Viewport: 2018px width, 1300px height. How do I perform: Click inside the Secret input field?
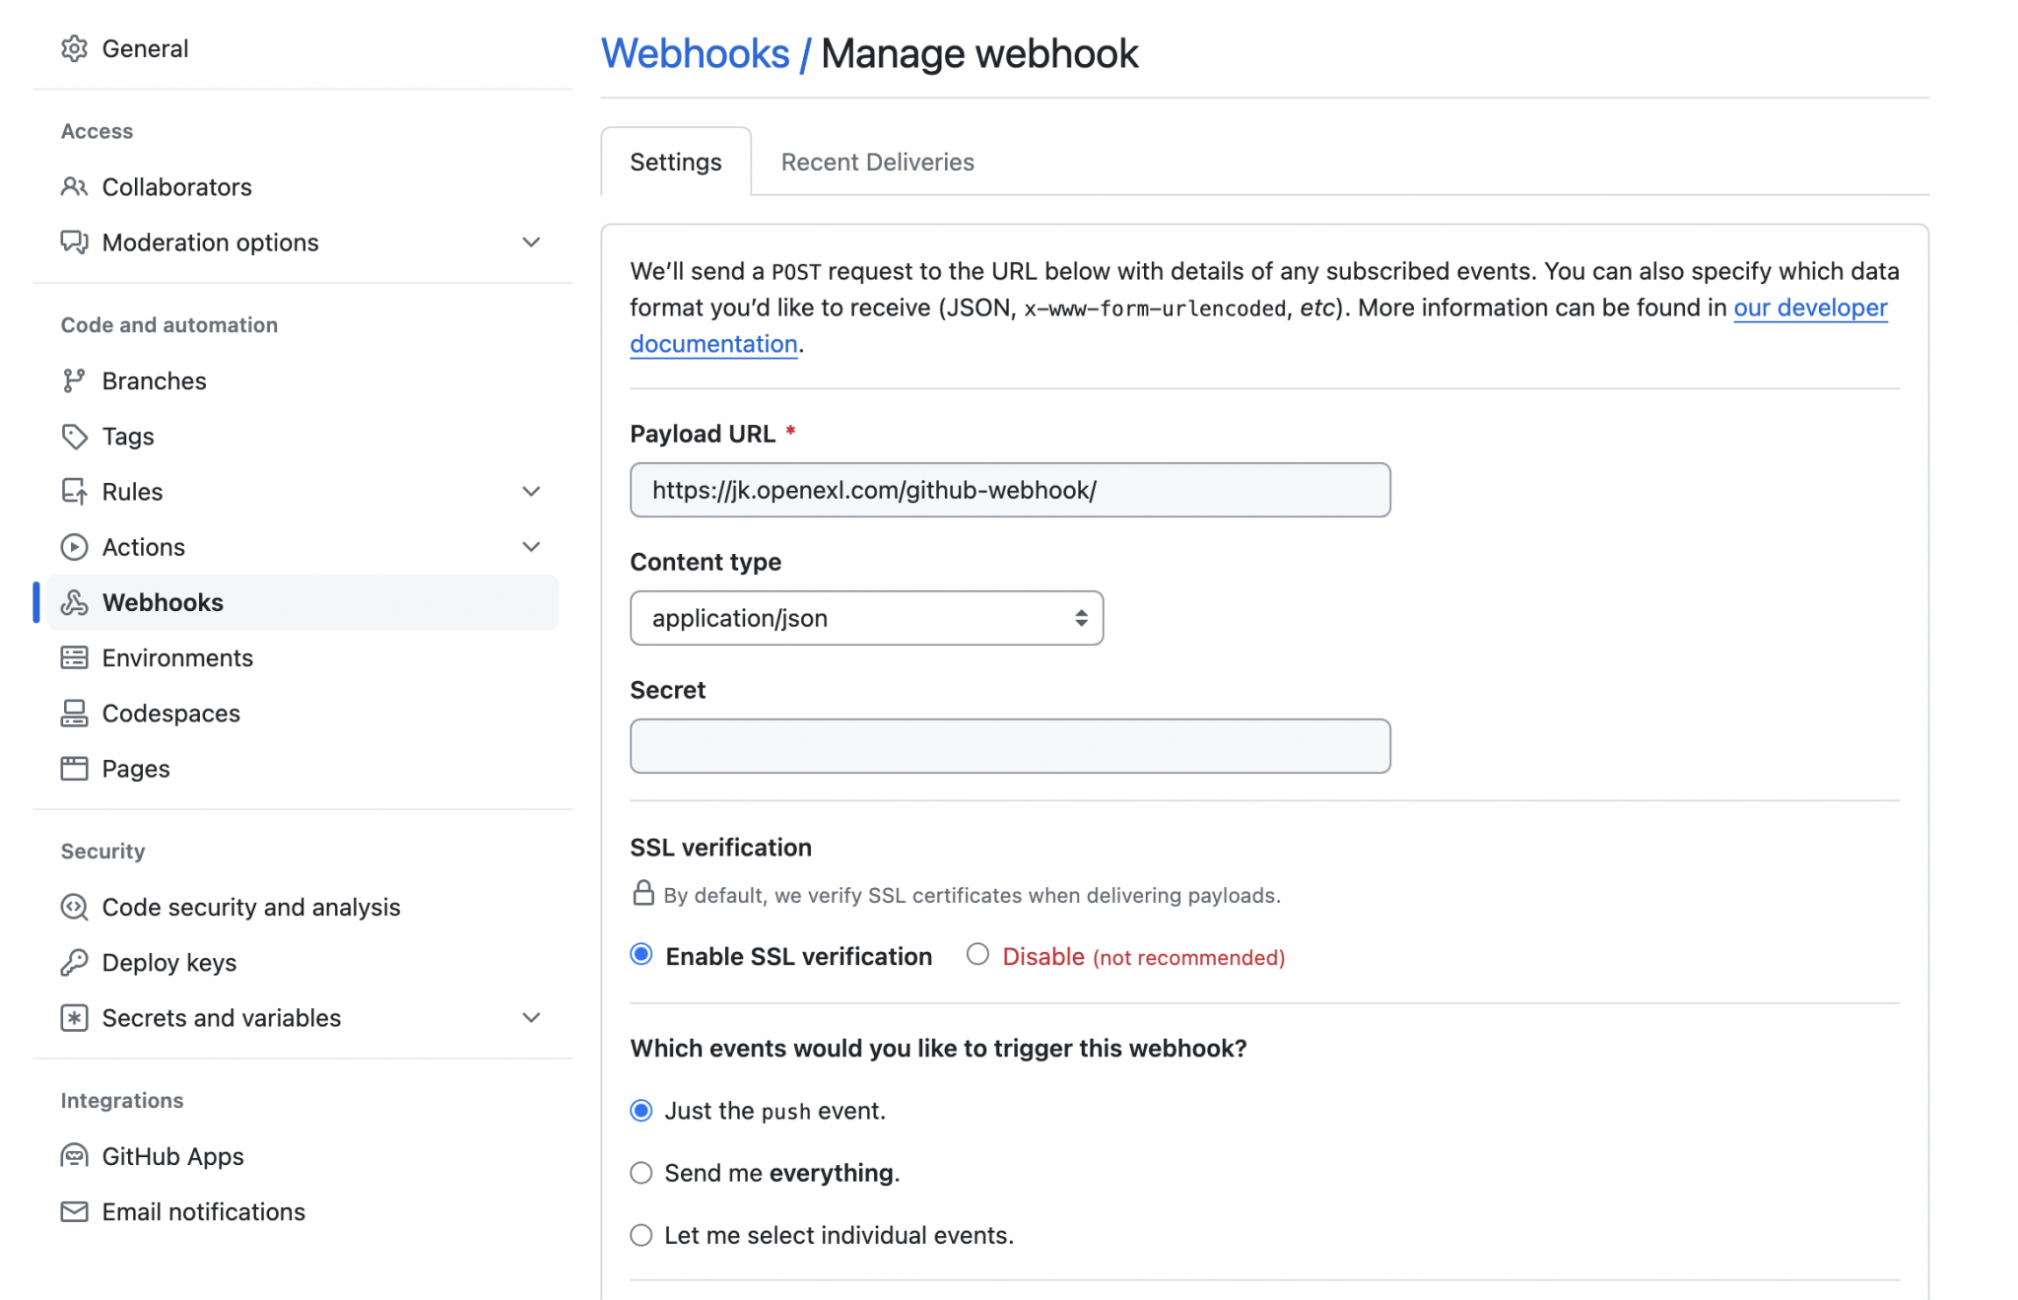point(1009,746)
